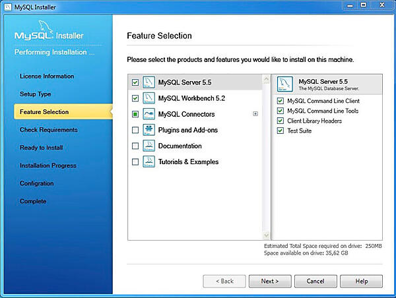The image size is (396, 298).
Task: Select the MySQL Workbench 5.2 row label
Action: [191, 98]
